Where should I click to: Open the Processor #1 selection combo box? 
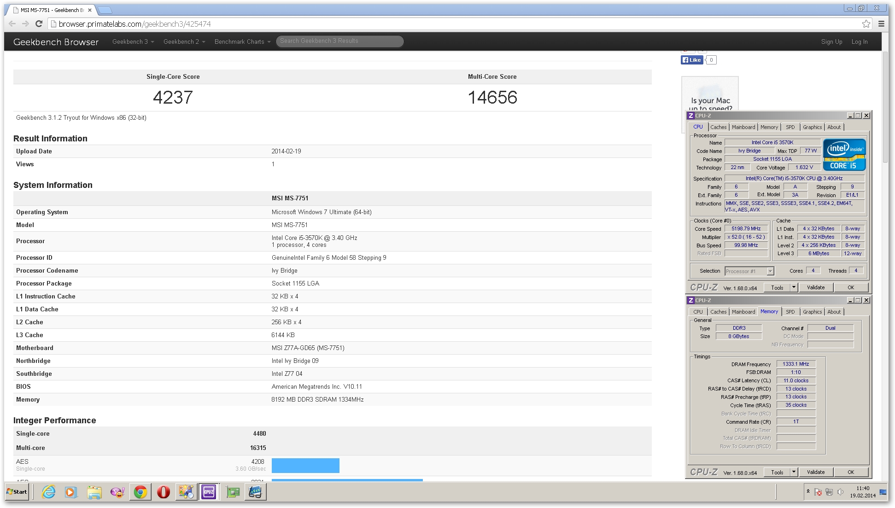click(749, 271)
